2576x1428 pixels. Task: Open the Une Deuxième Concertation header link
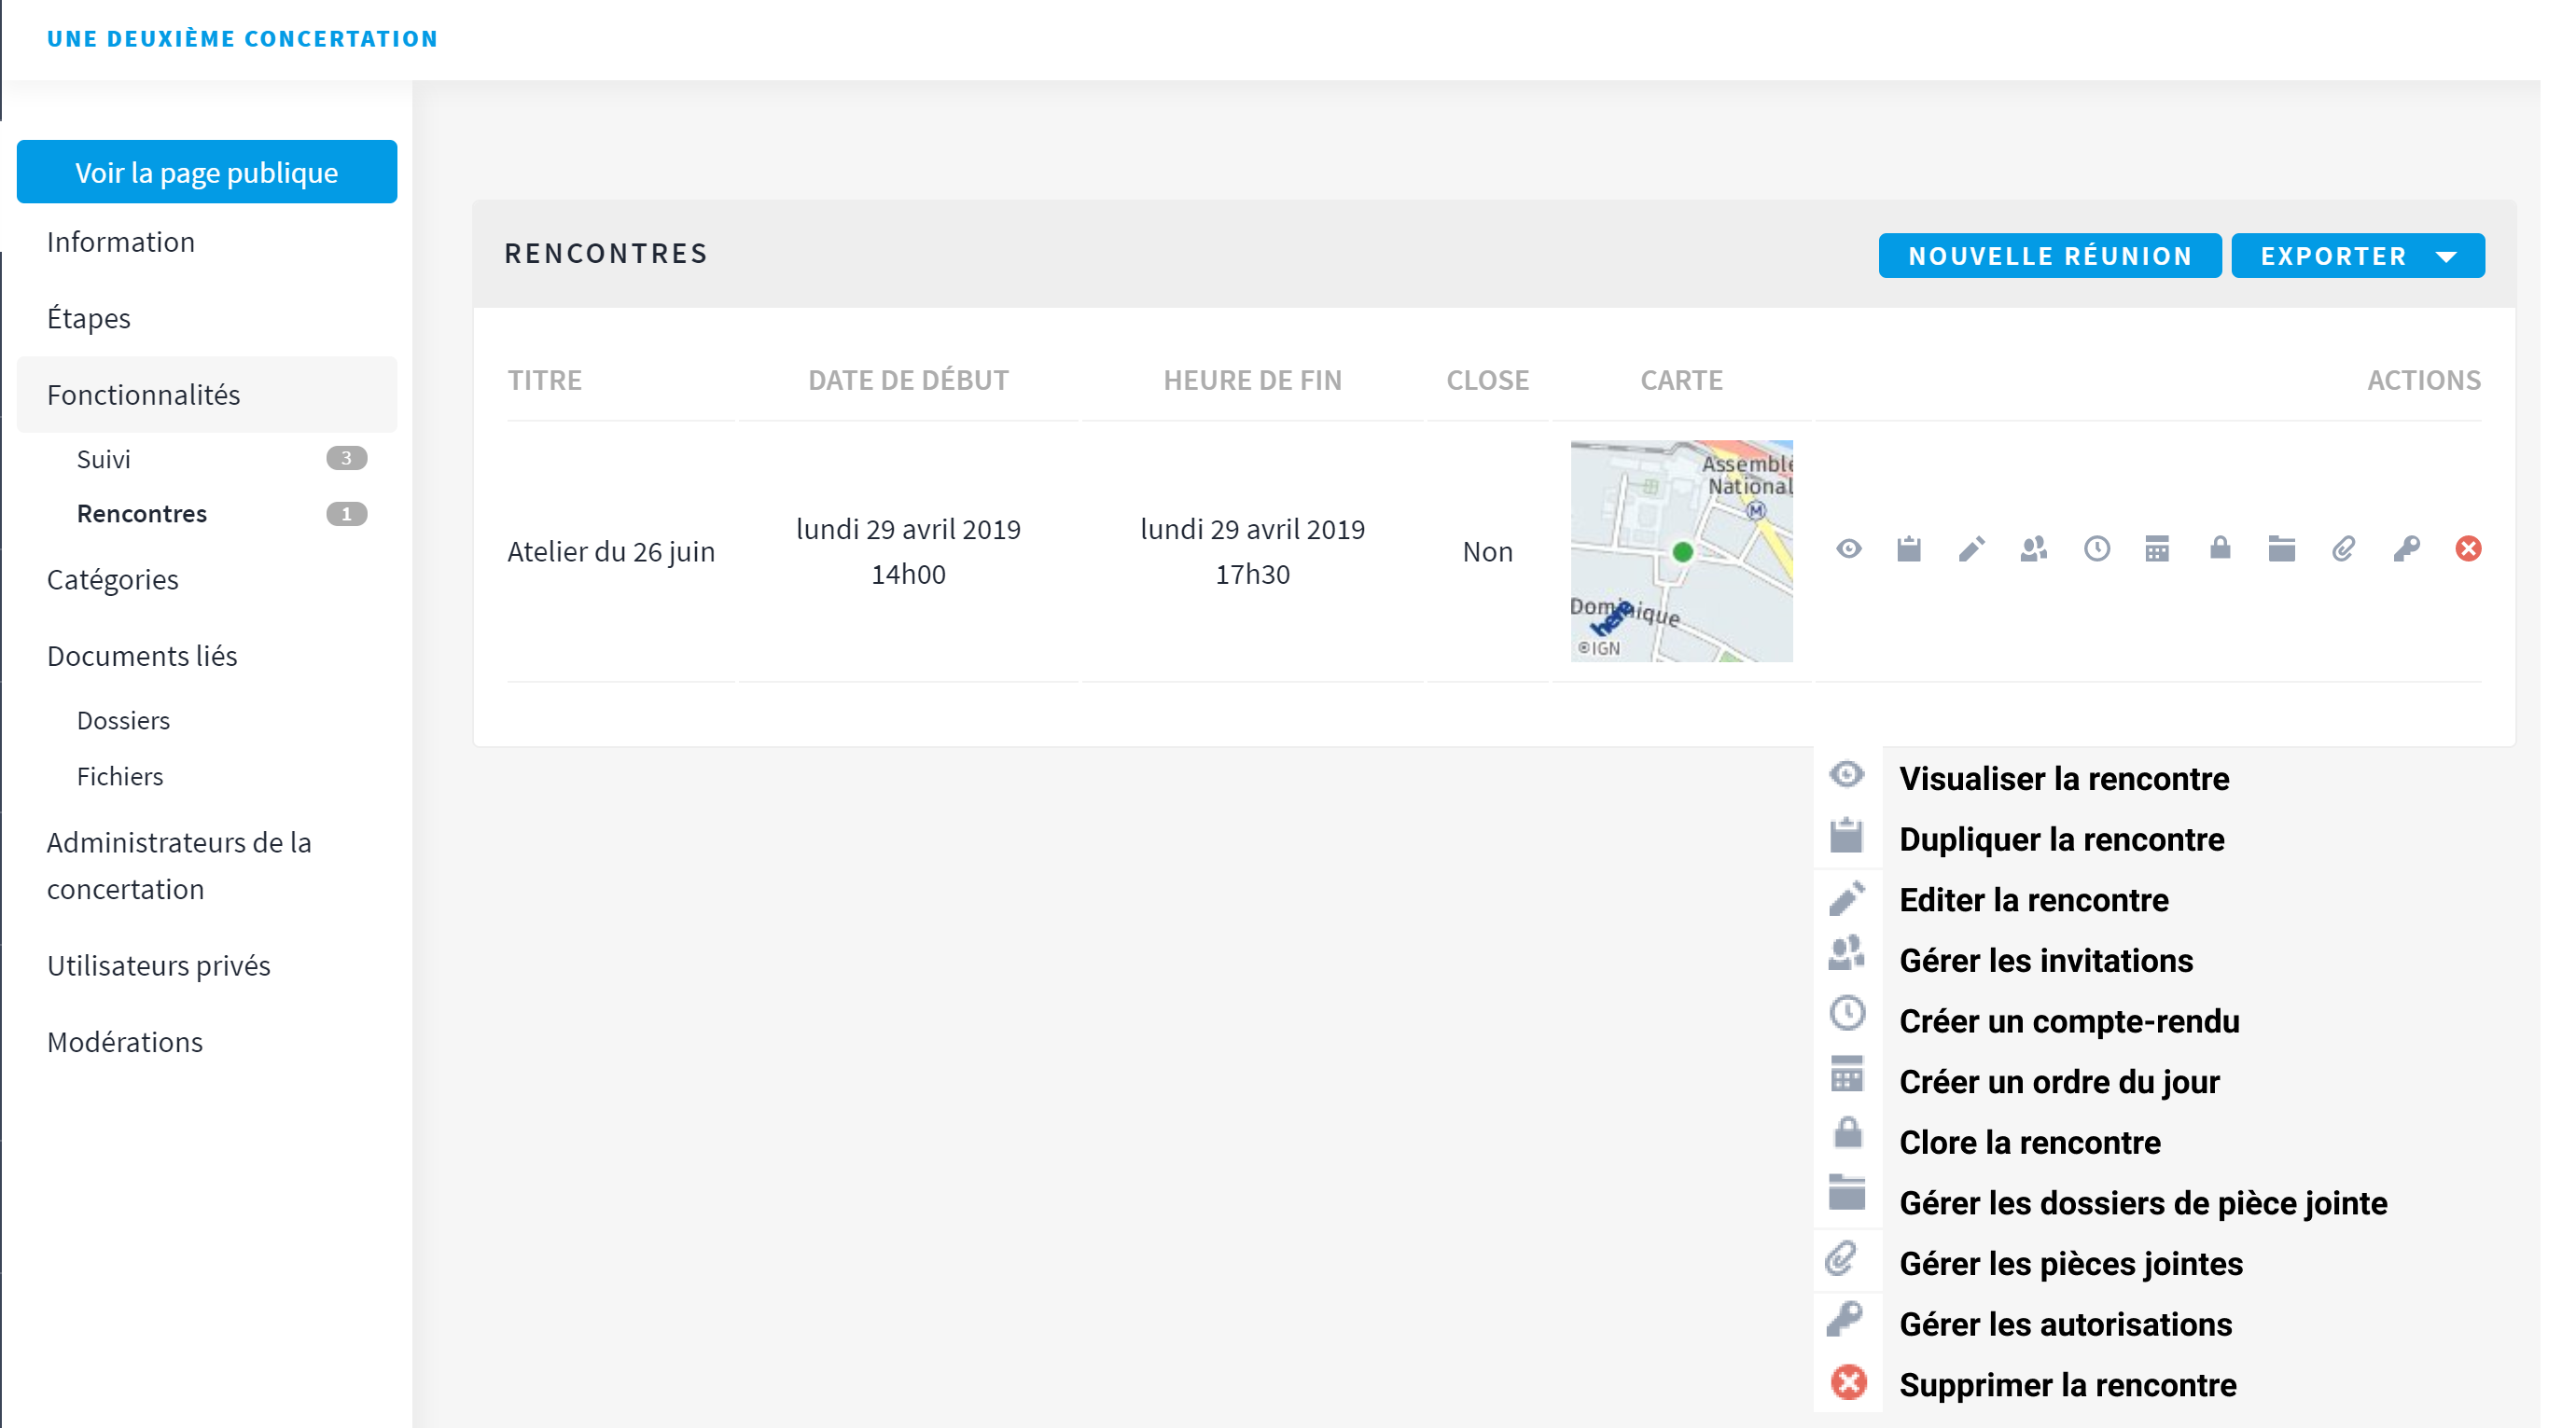pyautogui.click(x=242, y=38)
